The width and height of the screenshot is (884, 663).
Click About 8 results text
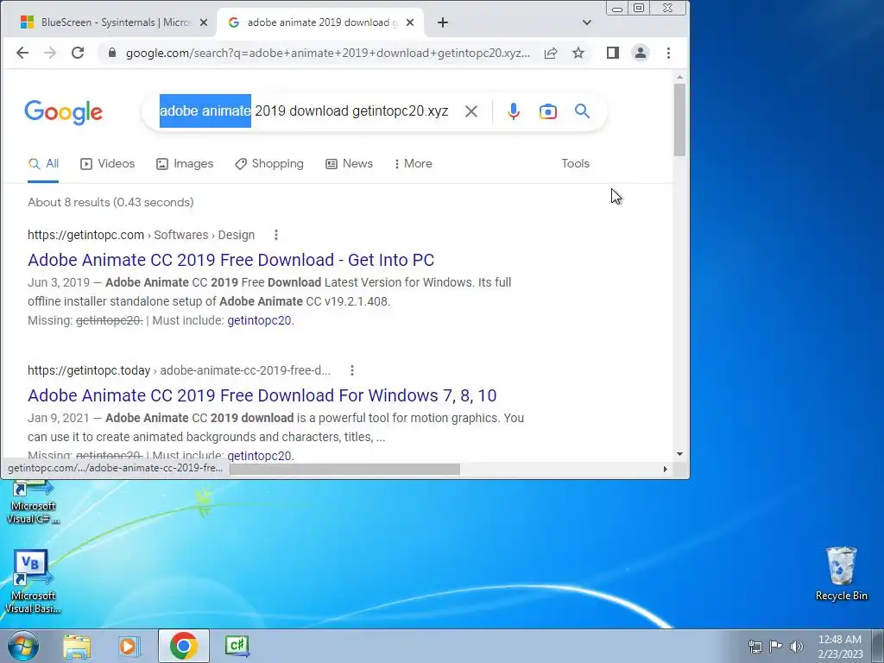tap(110, 202)
